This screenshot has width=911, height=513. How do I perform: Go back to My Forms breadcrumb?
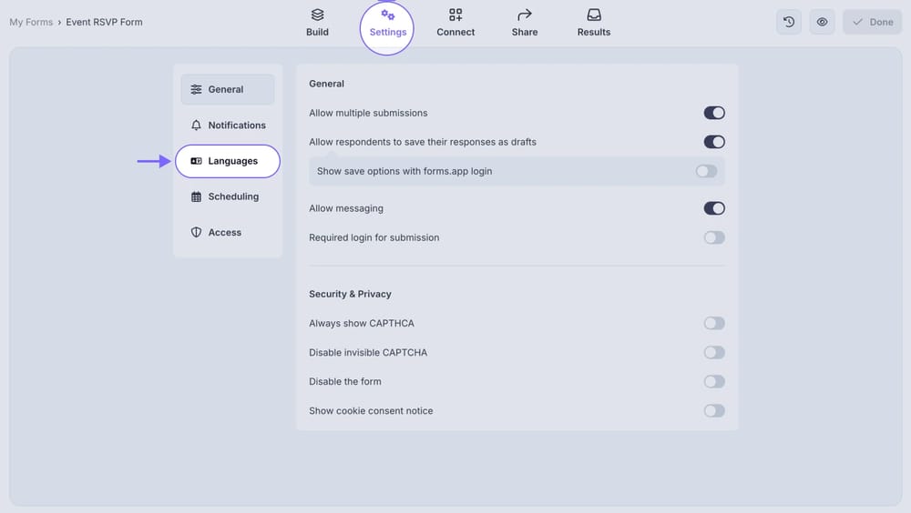click(31, 22)
